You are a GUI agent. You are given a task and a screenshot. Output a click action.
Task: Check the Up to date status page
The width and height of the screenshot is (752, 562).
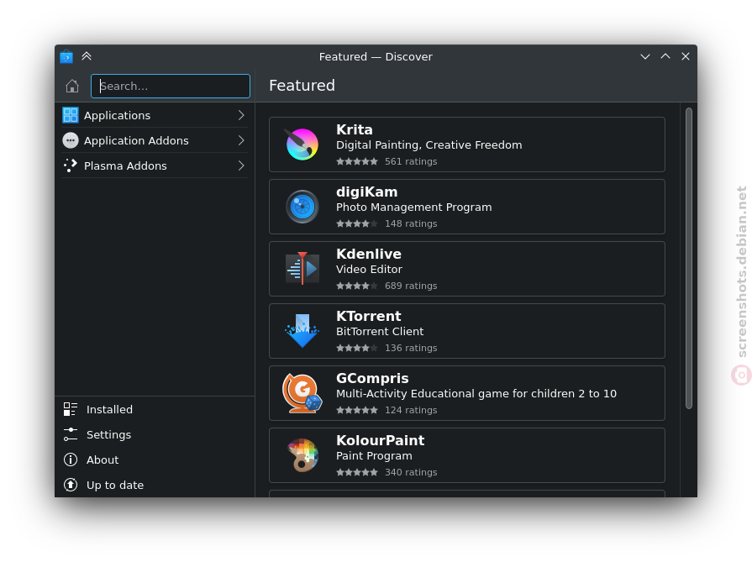coord(155,485)
